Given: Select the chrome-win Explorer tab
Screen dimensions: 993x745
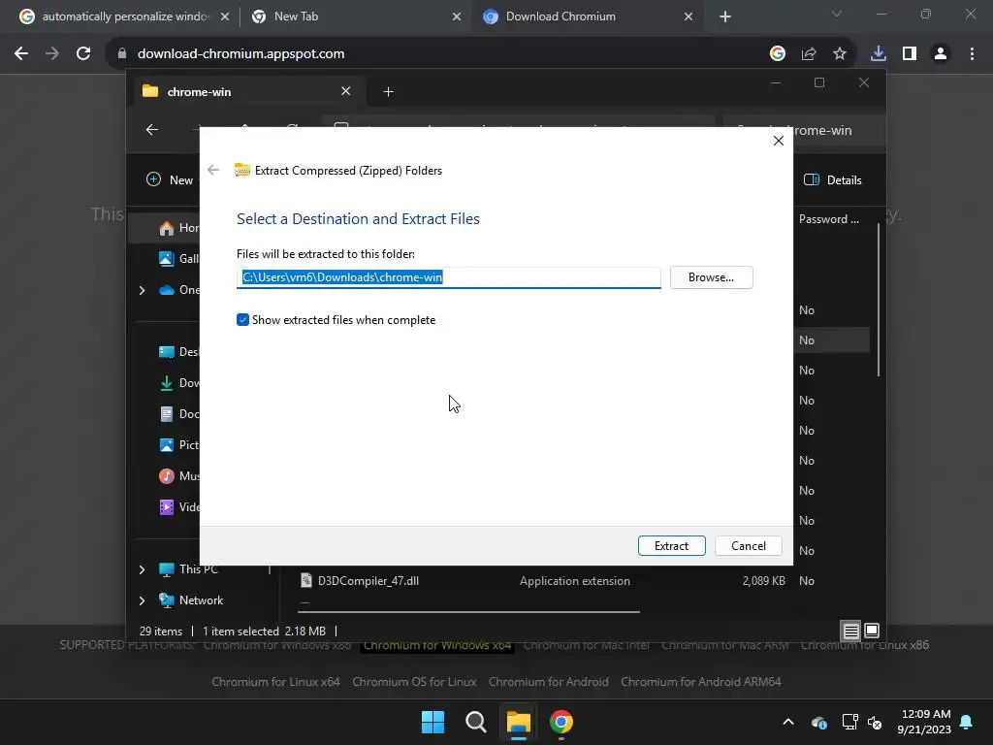Looking at the screenshot, I should click(247, 92).
